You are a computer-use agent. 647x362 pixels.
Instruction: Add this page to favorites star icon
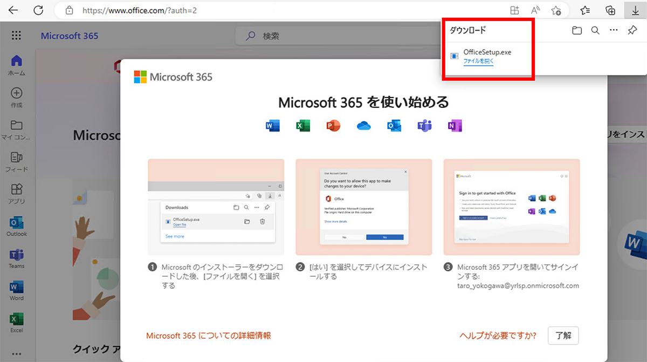pos(556,10)
